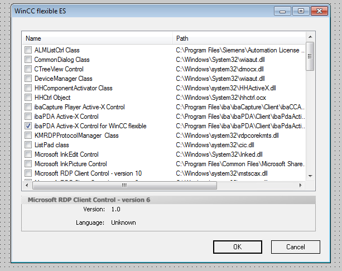Image resolution: width=342 pixels, height=271 pixels.
Task: Select the 'Microsoft InkEdit Control' row text
Action: 66,154
